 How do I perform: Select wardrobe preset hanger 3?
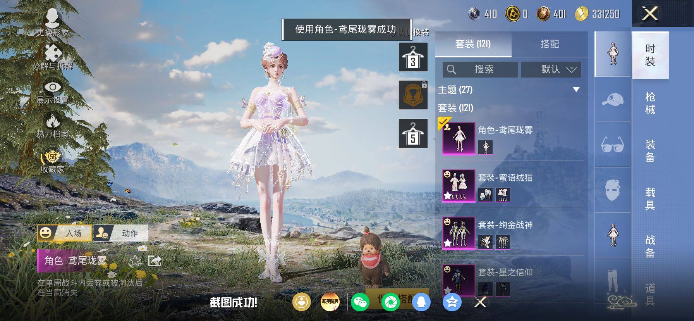coord(413,57)
